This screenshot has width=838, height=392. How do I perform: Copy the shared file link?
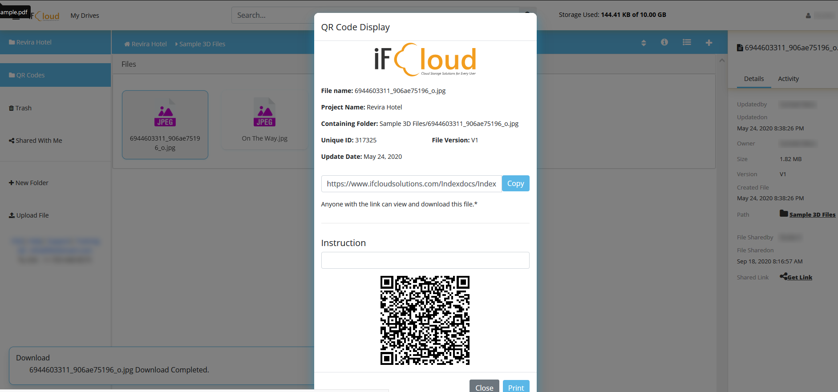click(515, 183)
